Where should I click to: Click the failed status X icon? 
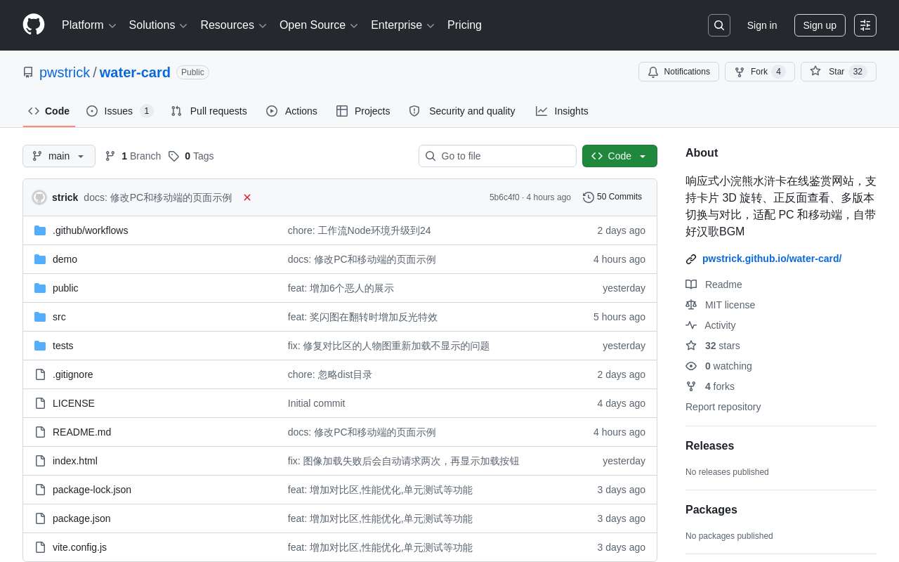(247, 197)
